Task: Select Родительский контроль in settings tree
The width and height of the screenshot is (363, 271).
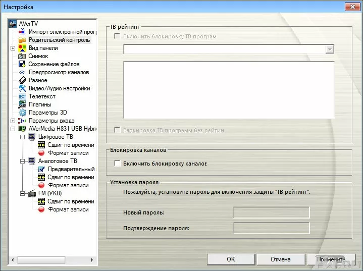Action: point(59,40)
